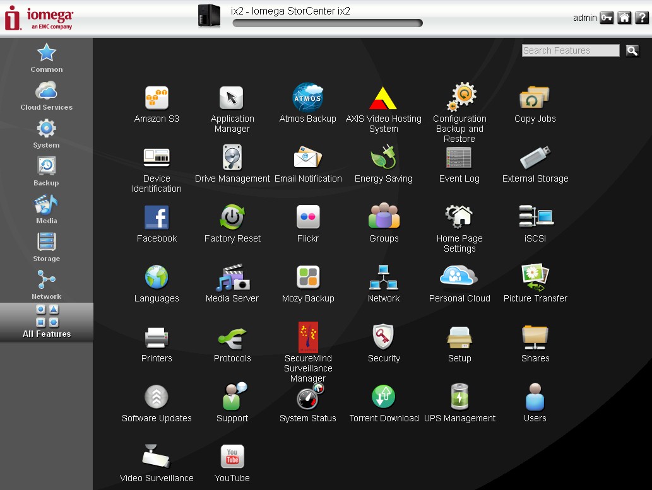
Task: Open Languages settings
Action: click(x=157, y=283)
